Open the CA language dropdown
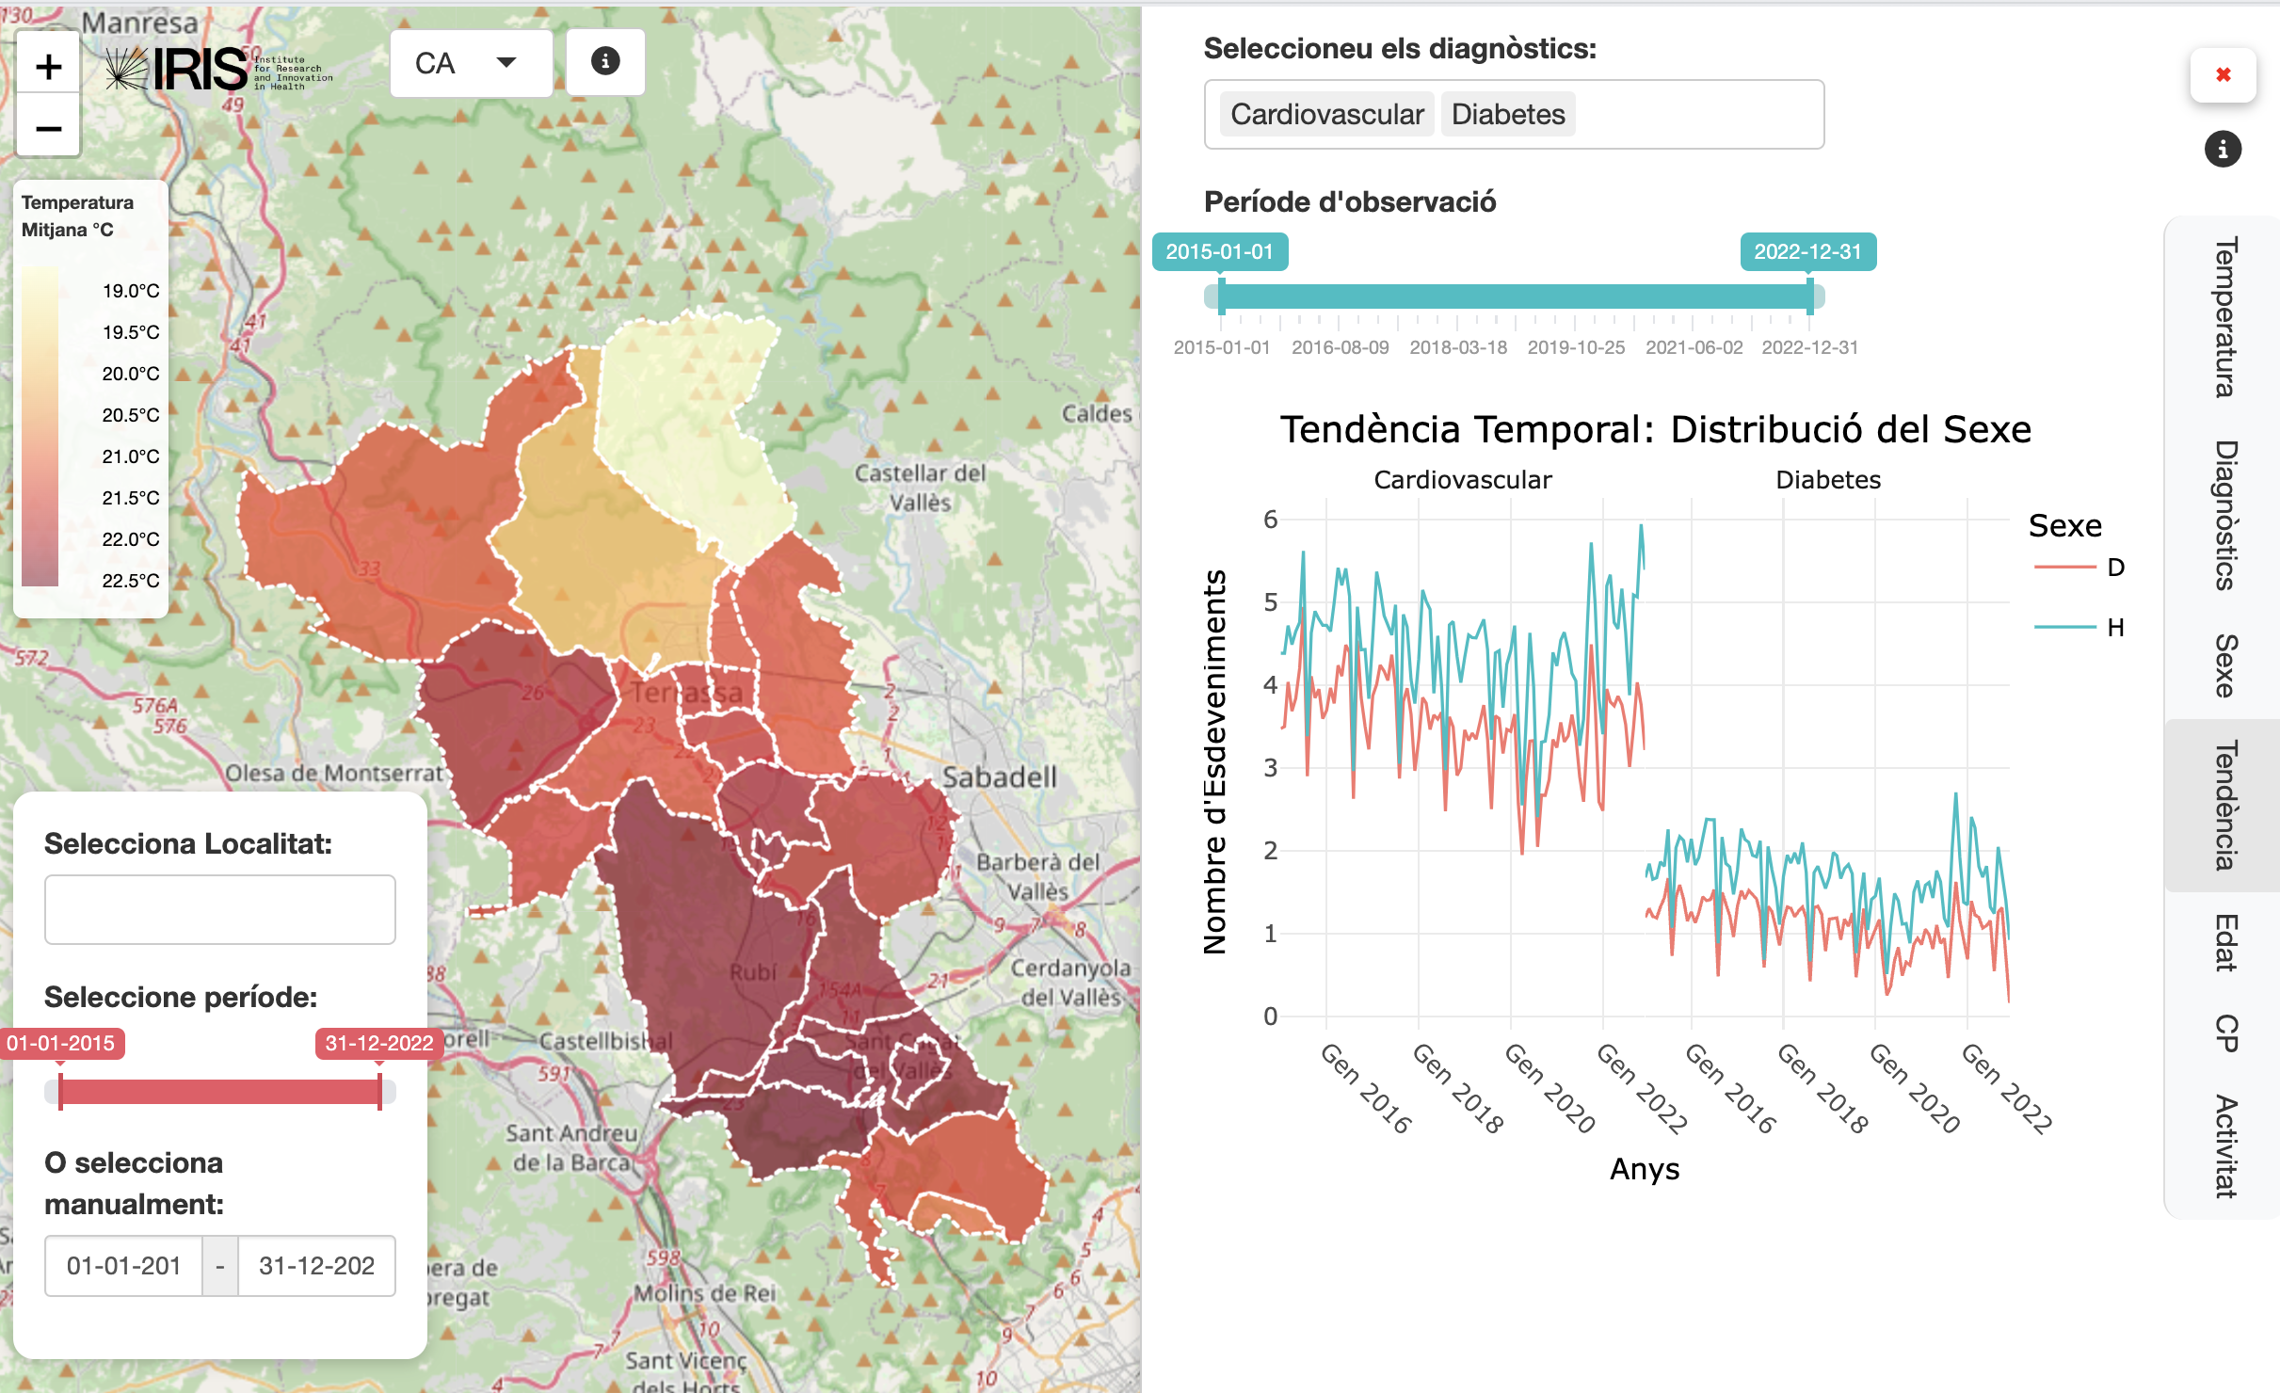 click(x=470, y=63)
